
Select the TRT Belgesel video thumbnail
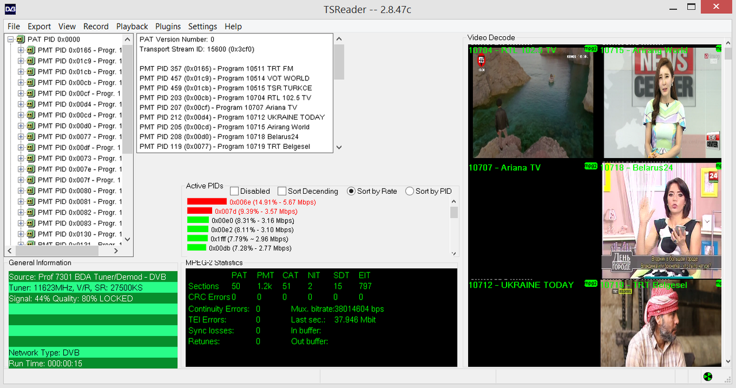click(x=661, y=324)
